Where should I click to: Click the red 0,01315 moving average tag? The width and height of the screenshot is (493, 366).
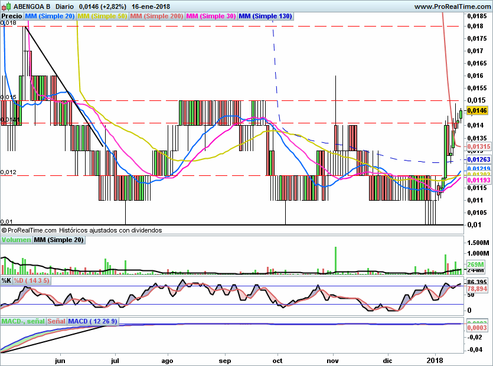point(479,146)
